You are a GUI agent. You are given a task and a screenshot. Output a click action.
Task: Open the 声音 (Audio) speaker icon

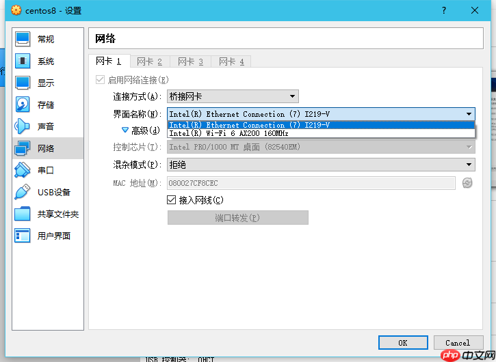point(23,126)
